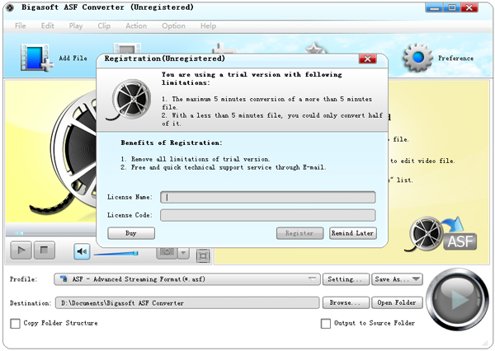
Task: Enable Copy Folder Structure checkbox
Action: pos(15,323)
